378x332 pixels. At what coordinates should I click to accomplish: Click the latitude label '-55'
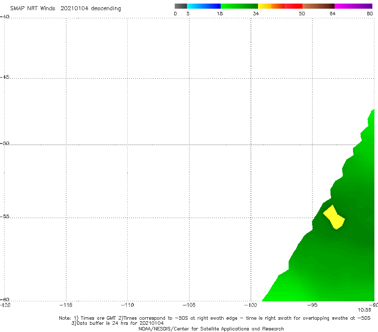point(5,217)
